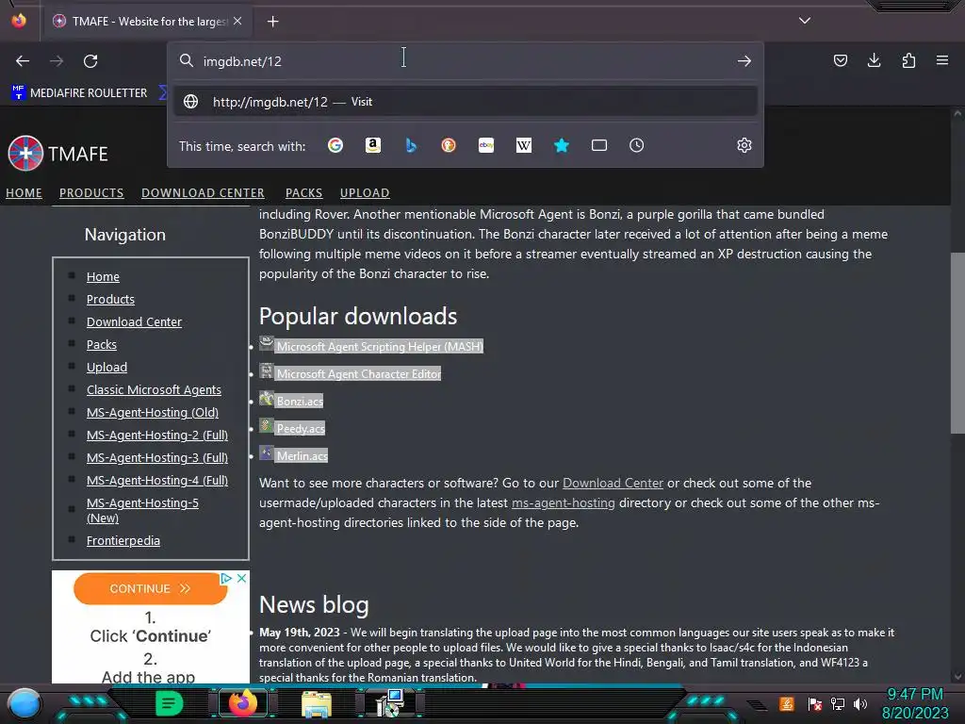Screen dimensions: 965x724
Task: Search this time with Google
Action: pos(335,145)
